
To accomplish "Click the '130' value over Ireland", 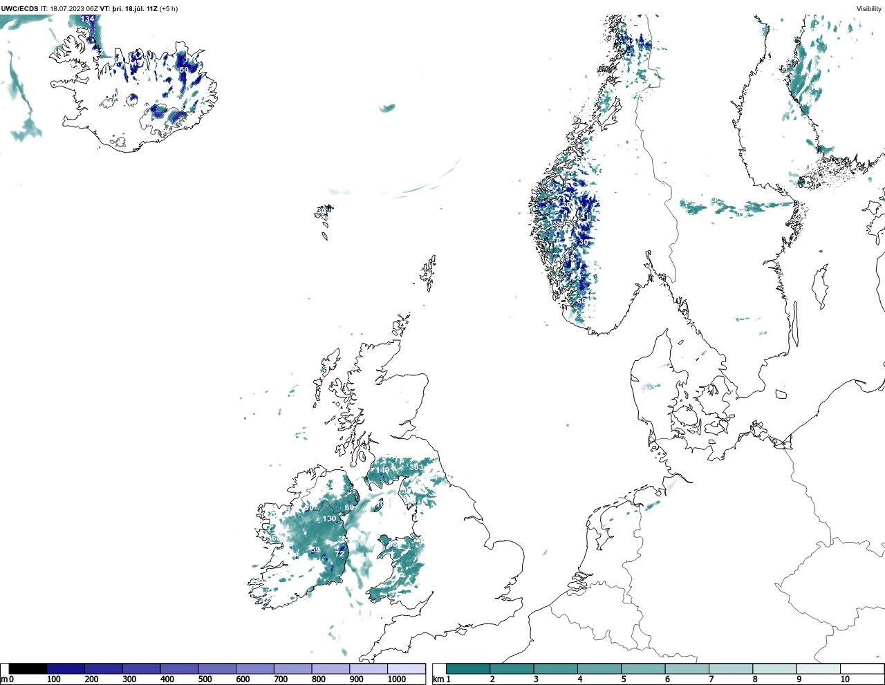I will [x=329, y=518].
